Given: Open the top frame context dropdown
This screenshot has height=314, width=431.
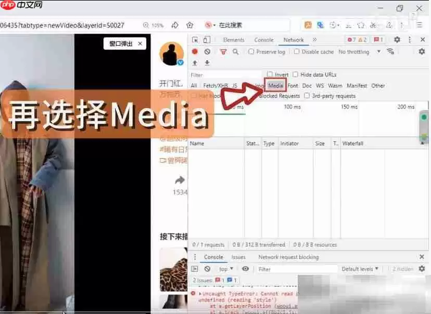Looking at the screenshot, I should (225, 269).
